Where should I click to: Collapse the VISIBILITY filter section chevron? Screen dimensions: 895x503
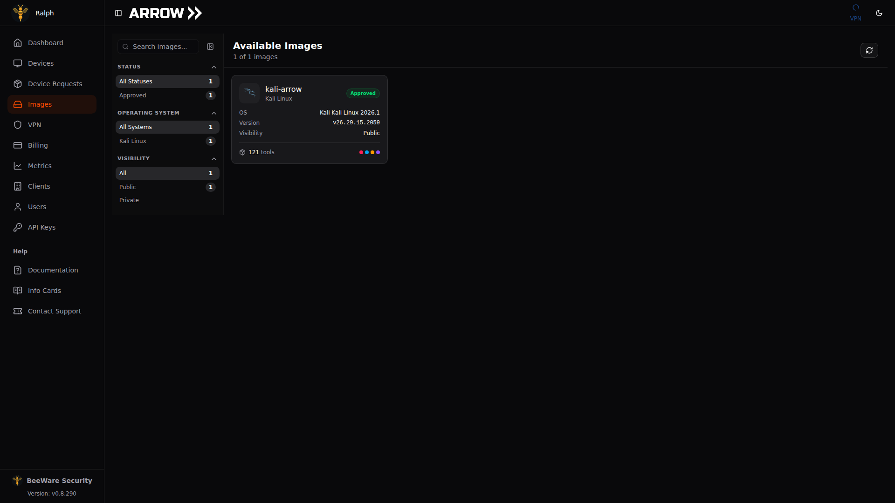pyautogui.click(x=214, y=159)
